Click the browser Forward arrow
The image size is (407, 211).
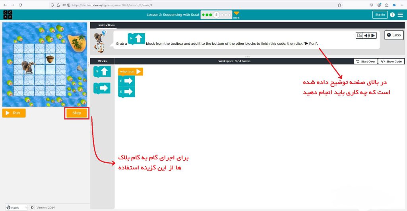click(x=13, y=5)
